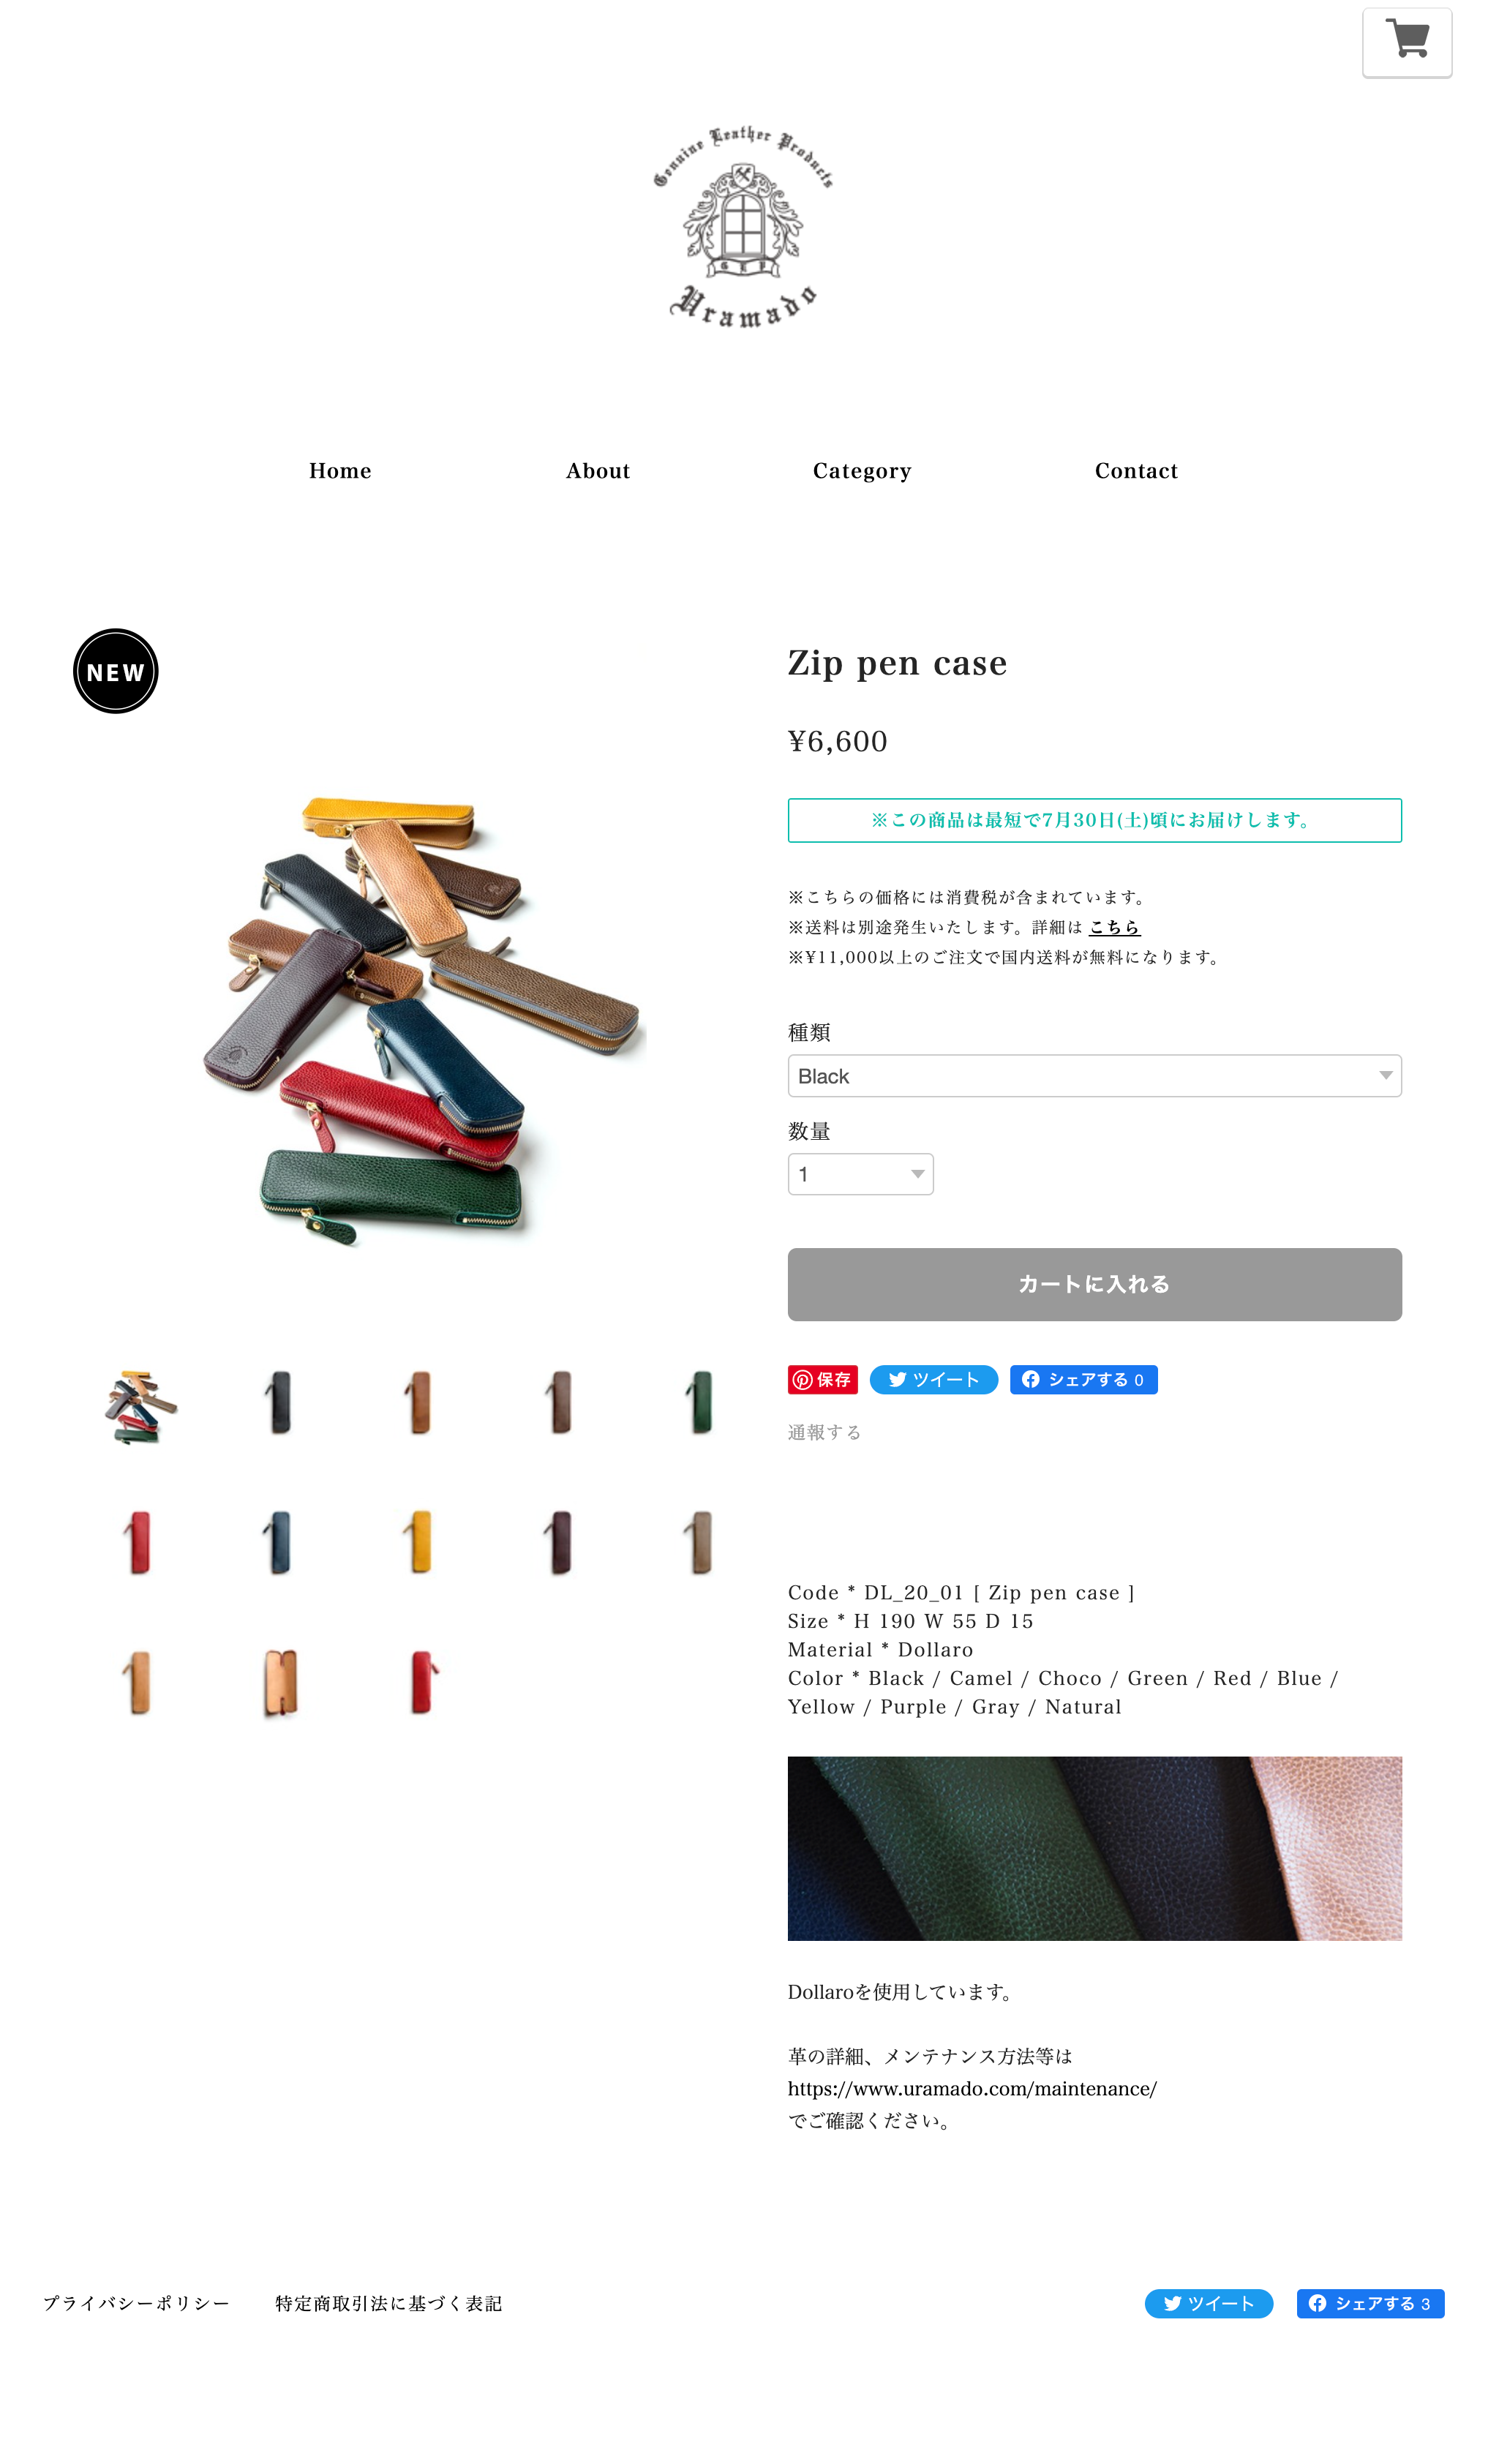This screenshot has width=1488, height=2464.
Task: Click footer Facebook シェアする 3 button
Action: 1370,2303
